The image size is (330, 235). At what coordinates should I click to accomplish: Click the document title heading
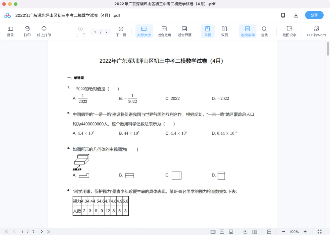[161, 61]
